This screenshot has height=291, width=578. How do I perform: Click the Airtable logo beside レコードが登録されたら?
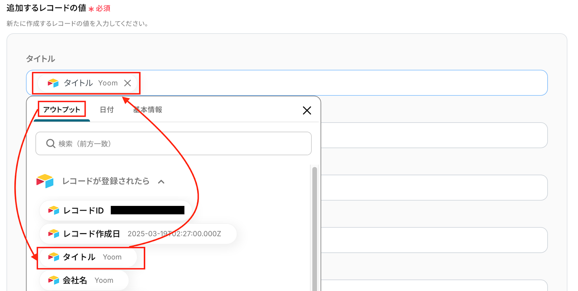click(45, 181)
